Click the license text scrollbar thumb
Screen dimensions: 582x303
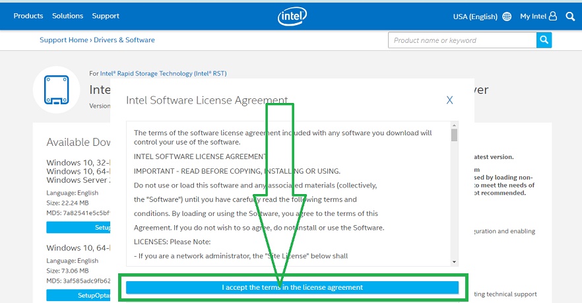point(454,135)
